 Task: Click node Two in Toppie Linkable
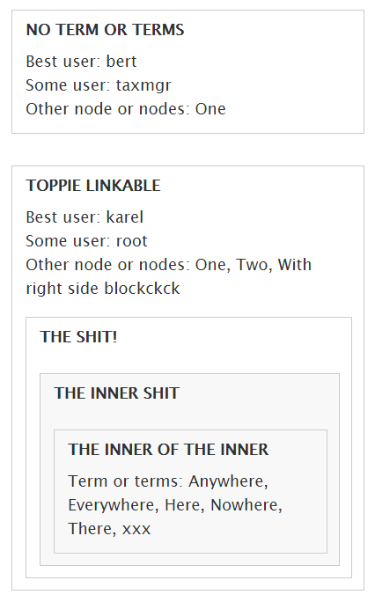tap(252, 265)
